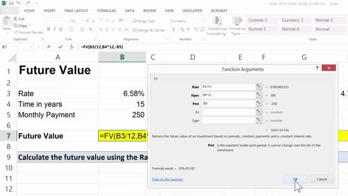Collapse dialog using Rate field range button
Image resolution: width=348 pixels, height=196 pixels.
tap(259, 87)
